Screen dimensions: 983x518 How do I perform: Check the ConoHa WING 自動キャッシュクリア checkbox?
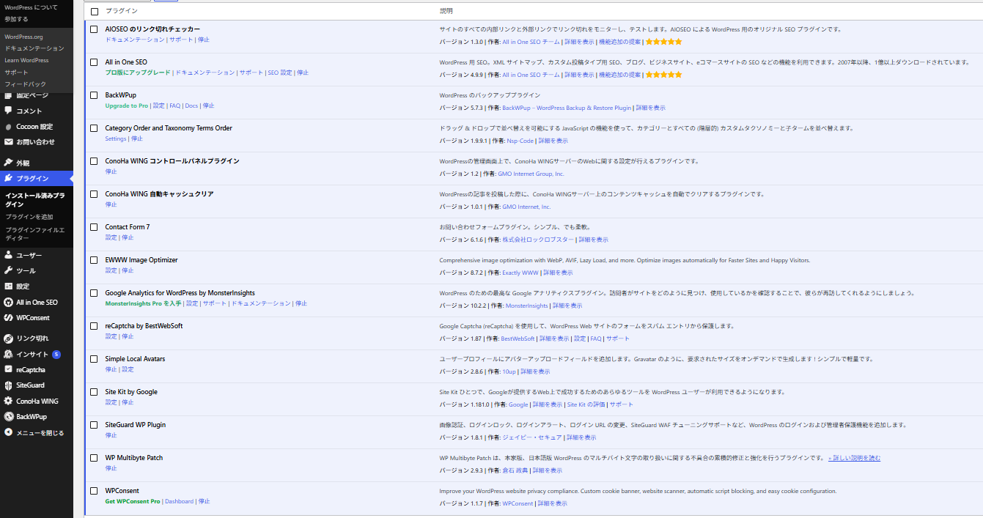94,194
